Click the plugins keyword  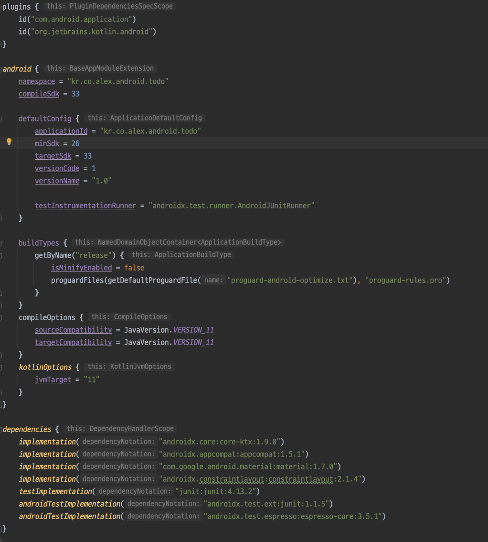(x=17, y=7)
